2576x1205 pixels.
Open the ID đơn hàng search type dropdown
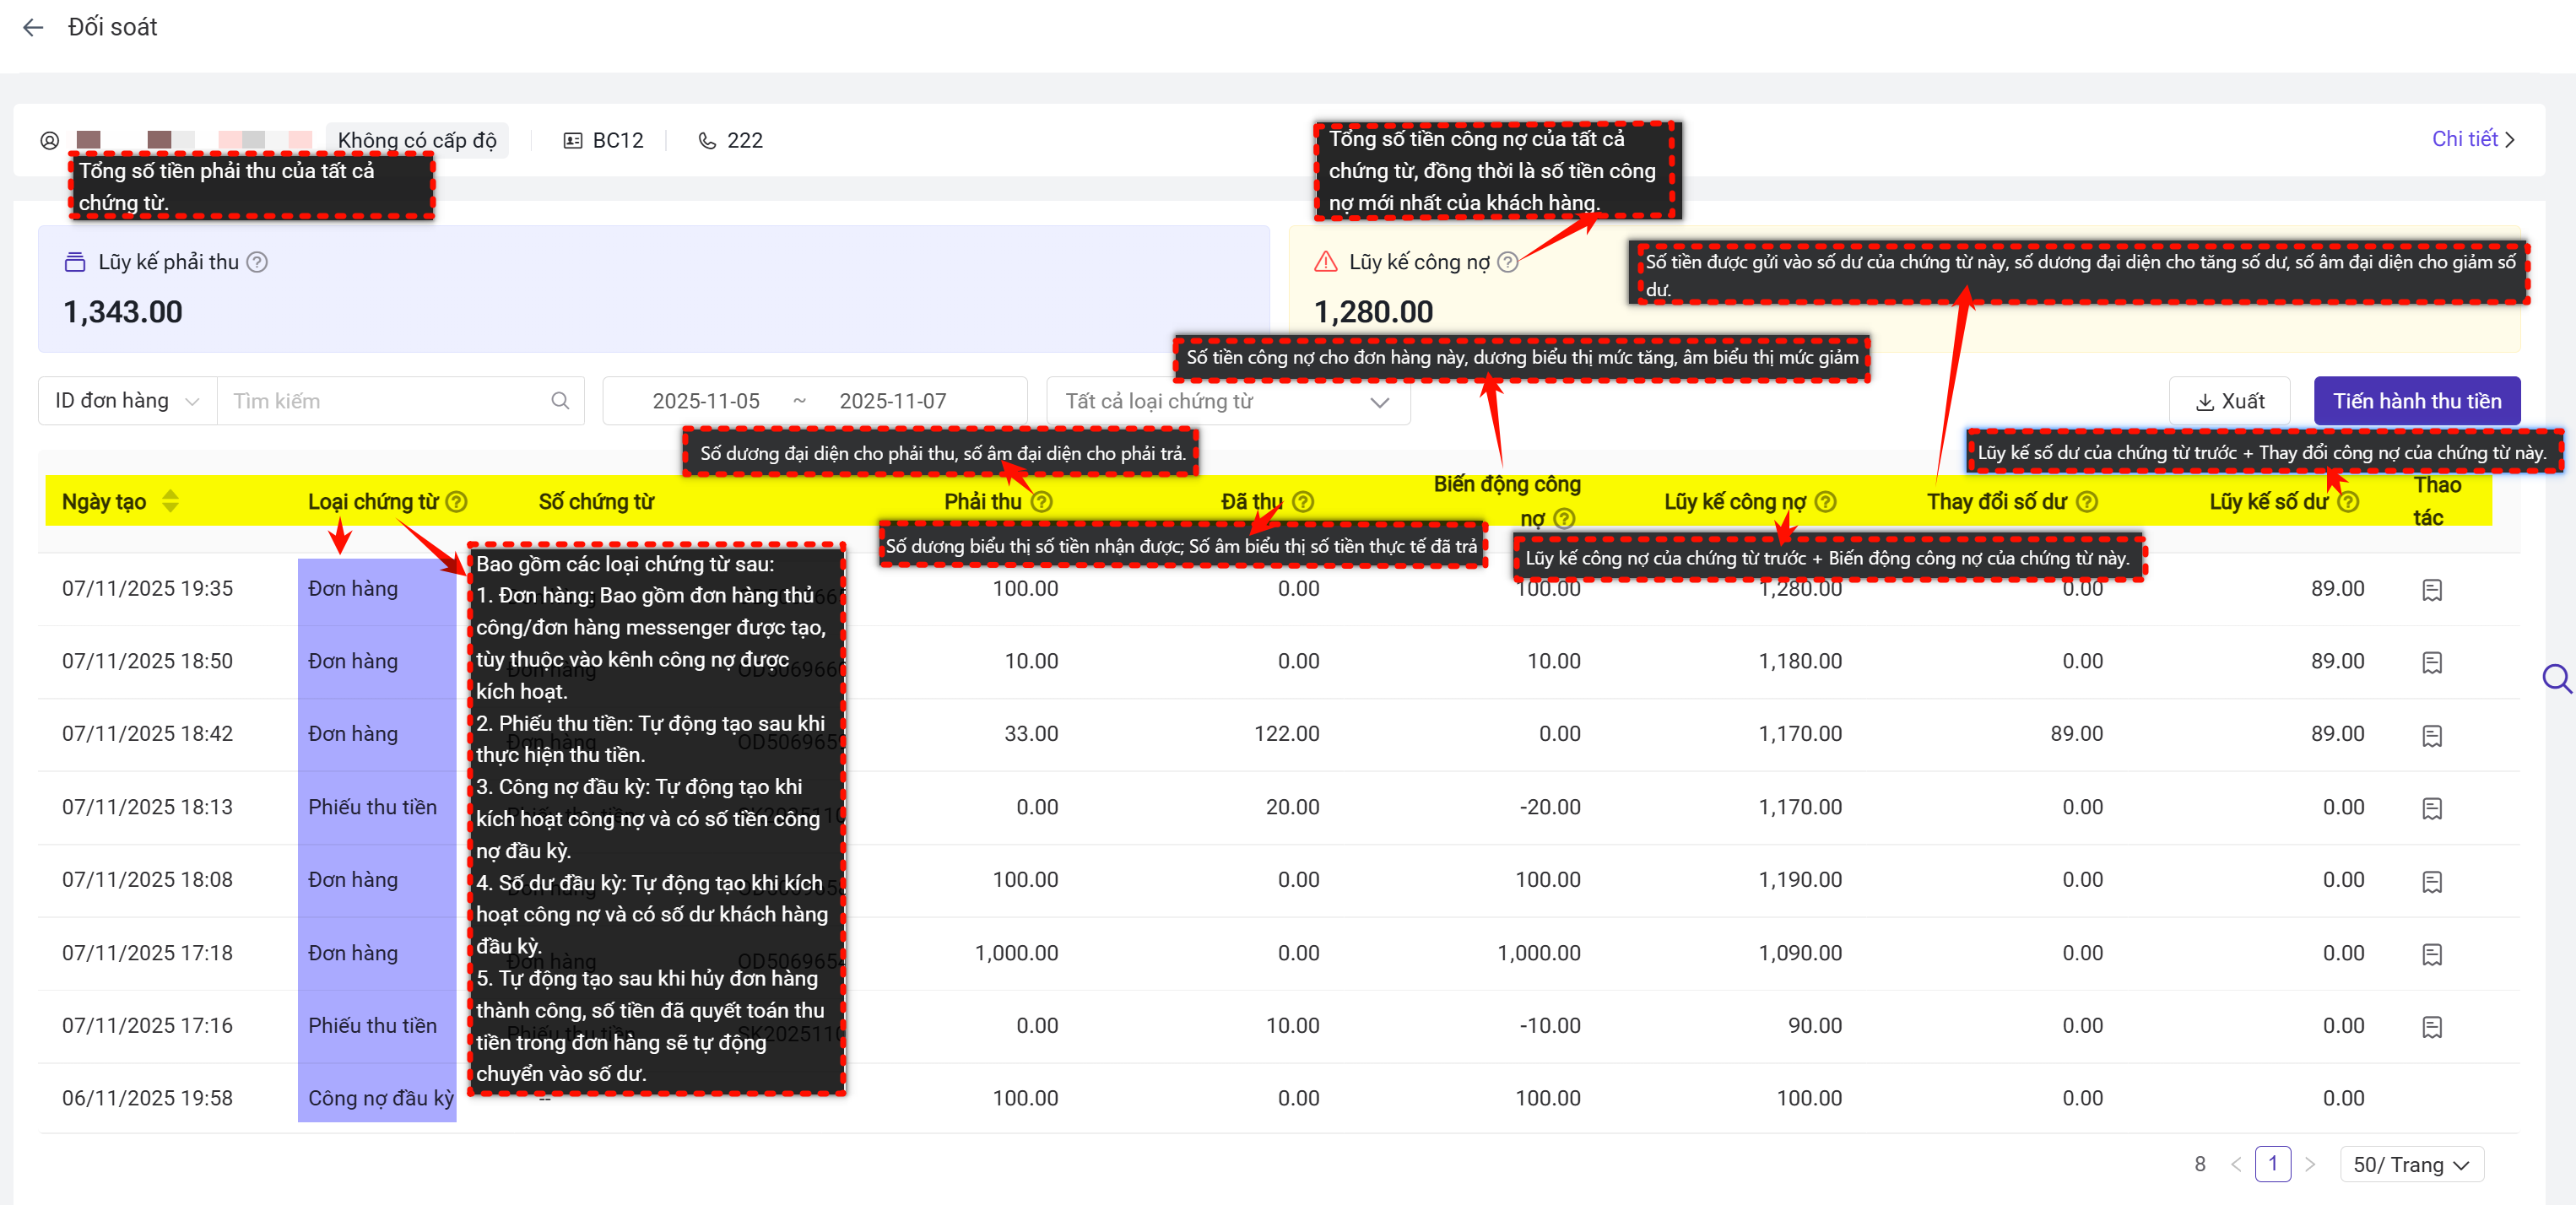(127, 401)
